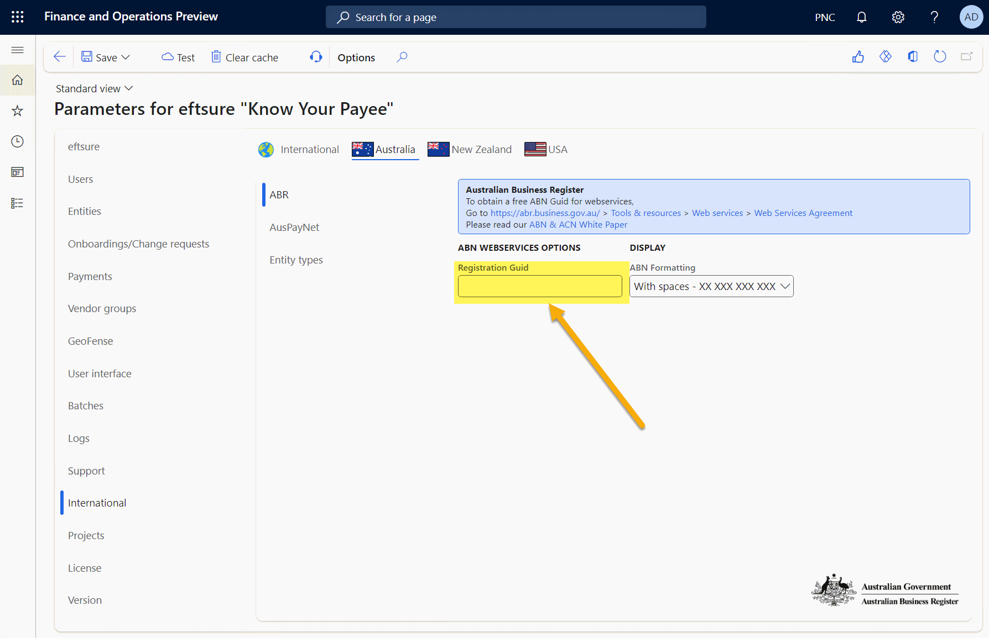Open the Help question mark menu
Viewport: 989px width, 638px height.
point(934,17)
